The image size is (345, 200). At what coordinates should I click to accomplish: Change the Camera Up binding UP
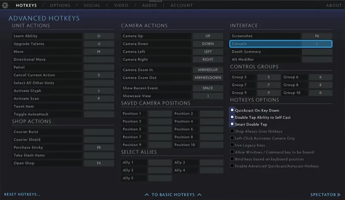[x=208, y=36]
